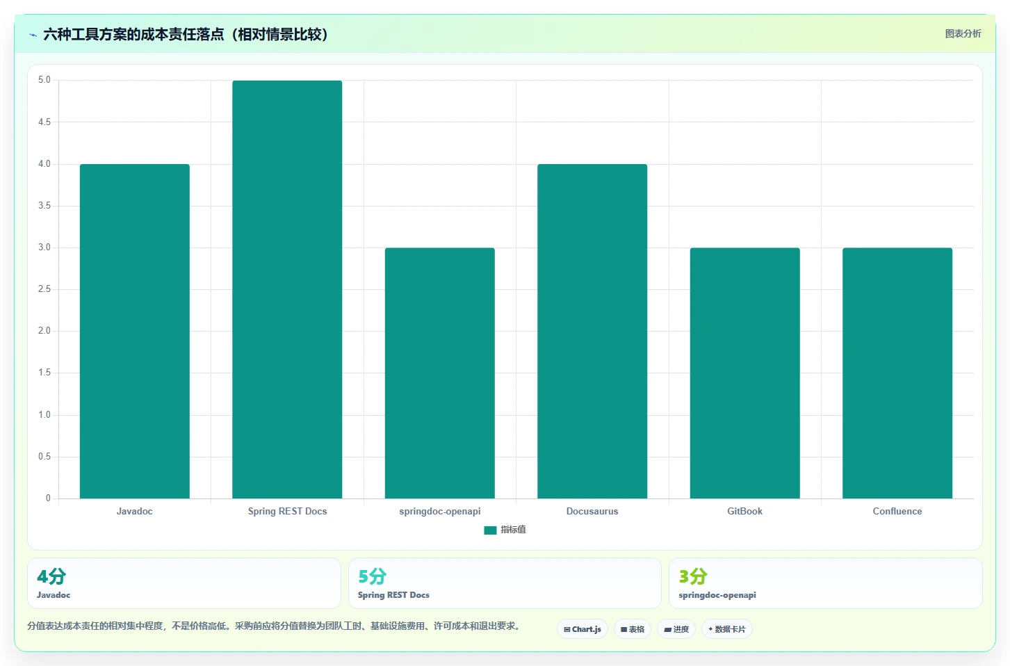Click the 2.5 y-axis tick label

(x=44, y=289)
